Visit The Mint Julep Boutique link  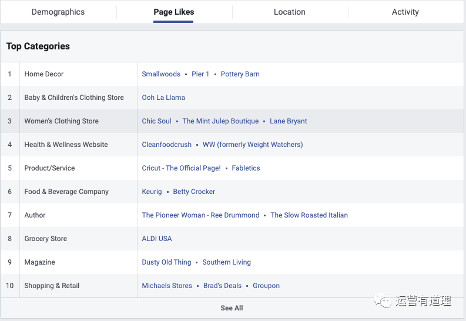(x=220, y=121)
